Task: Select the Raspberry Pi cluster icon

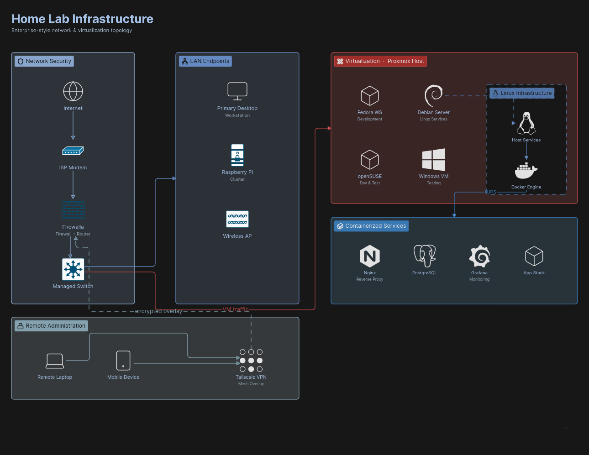Action: (237, 155)
